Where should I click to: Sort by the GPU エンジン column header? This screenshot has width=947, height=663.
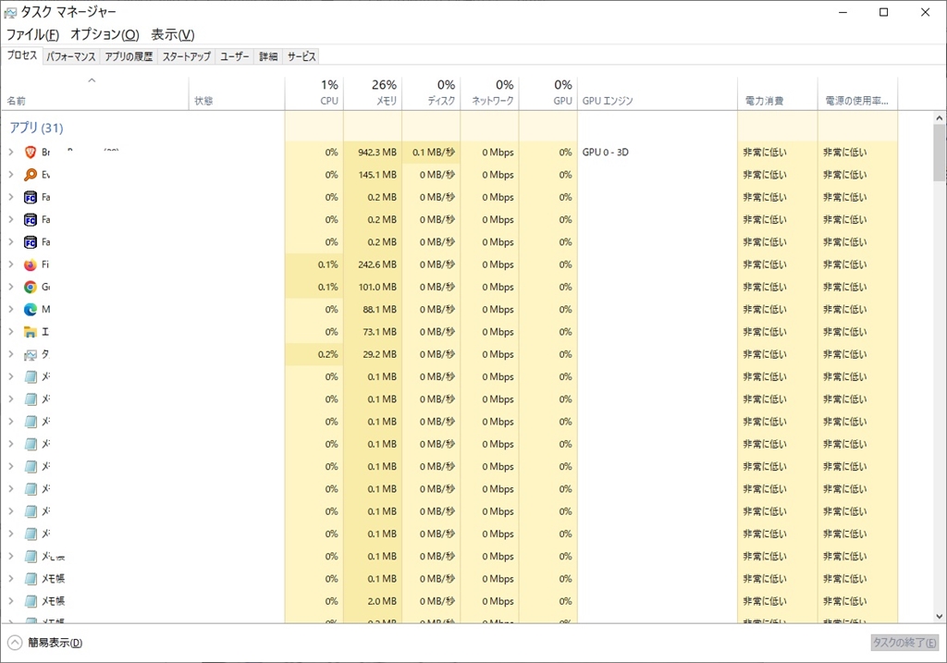coord(658,93)
